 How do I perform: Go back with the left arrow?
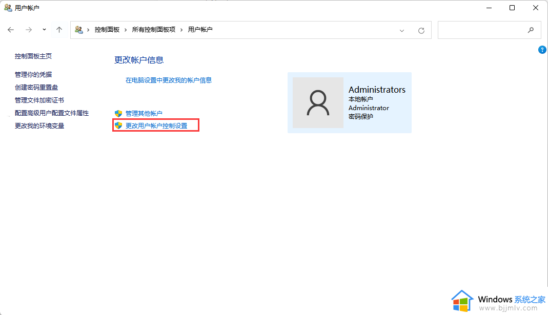coord(11,30)
